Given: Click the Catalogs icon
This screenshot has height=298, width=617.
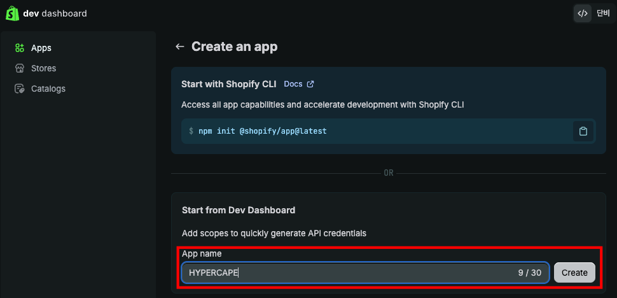Looking at the screenshot, I should tap(20, 89).
